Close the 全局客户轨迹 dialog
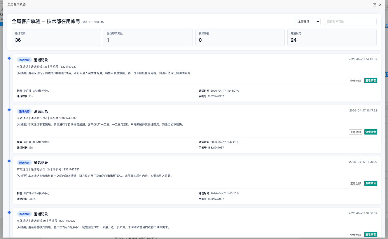 tap(380, 5)
